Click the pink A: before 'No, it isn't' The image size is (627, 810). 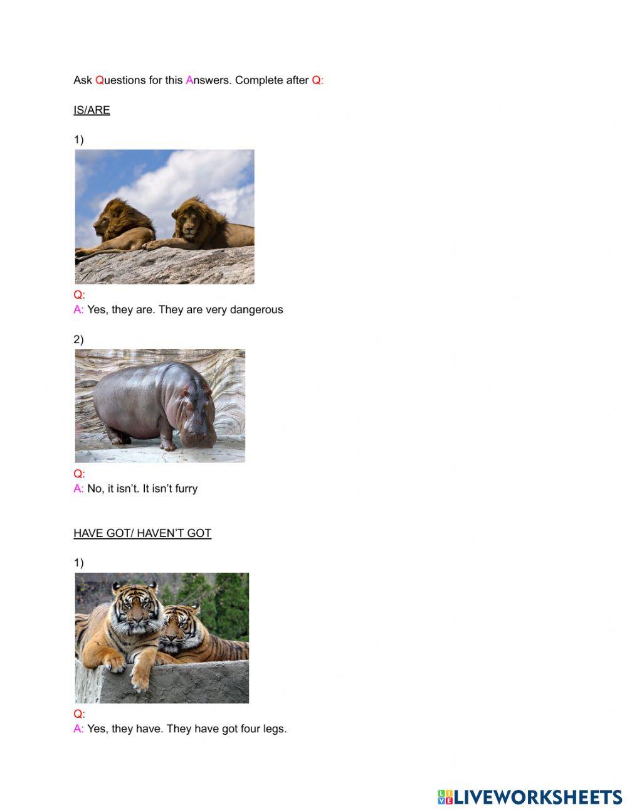(x=79, y=489)
